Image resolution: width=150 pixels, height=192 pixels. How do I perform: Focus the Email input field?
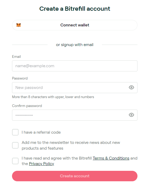(75, 66)
